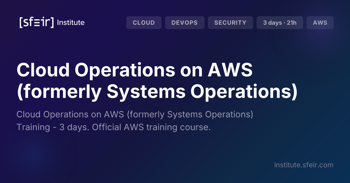The image size is (350, 183).
Task: Click the 3 days · 21h badge
Action: click(x=280, y=23)
